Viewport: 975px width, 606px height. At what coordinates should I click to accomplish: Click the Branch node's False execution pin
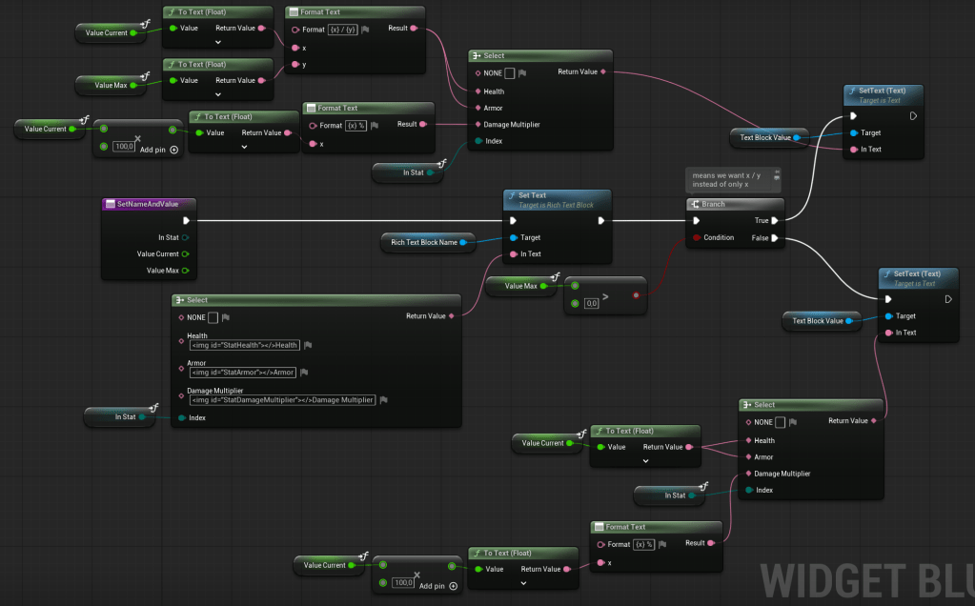(775, 238)
